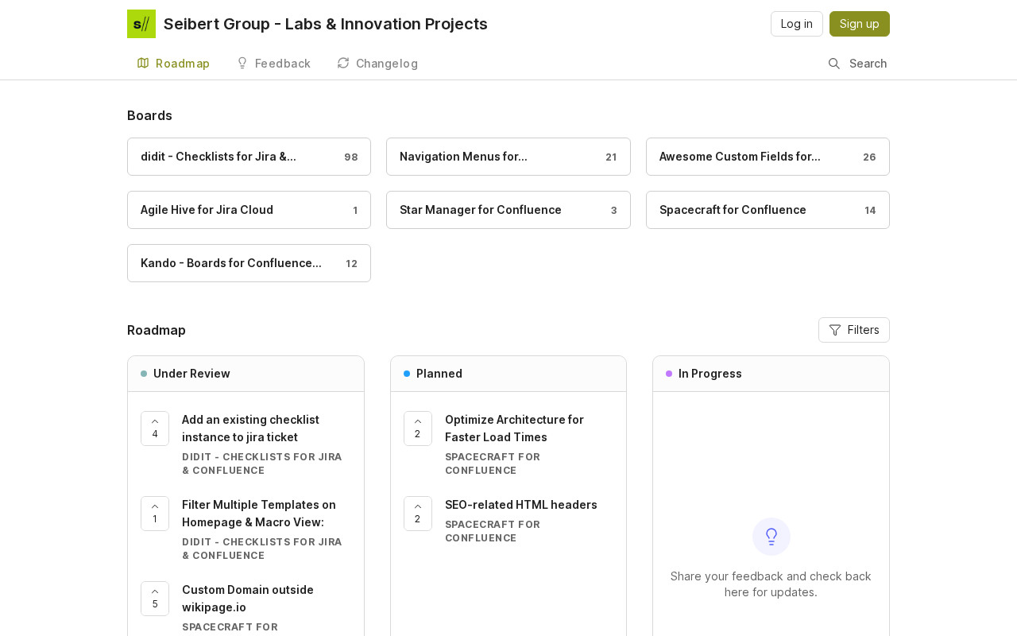Open the Roadmap tab
The height and width of the screenshot is (636, 1017).
pyautogui.click(x=173, y=64)
